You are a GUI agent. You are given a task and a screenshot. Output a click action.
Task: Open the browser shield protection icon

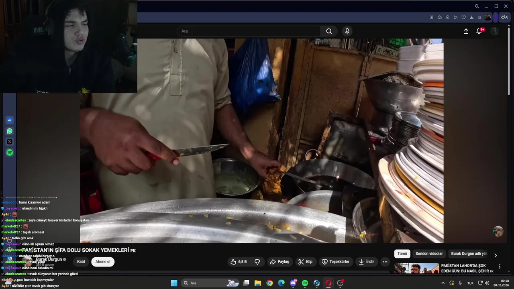pyautogui.click(x=447, y=17)
